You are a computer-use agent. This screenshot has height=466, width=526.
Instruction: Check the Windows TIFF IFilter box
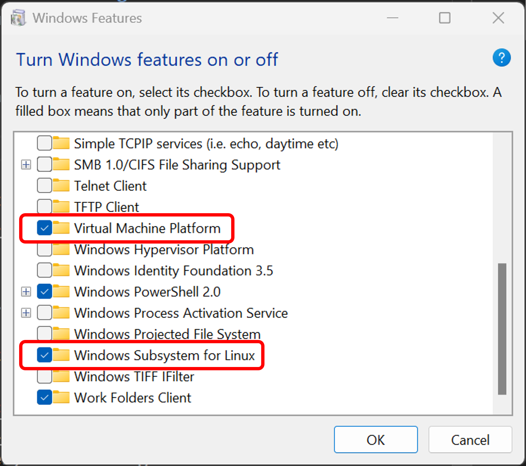click(x=45, y=376)
